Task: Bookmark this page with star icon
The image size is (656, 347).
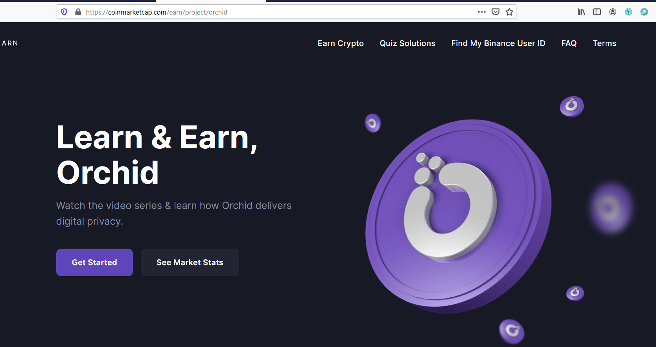Action: [509, 12]
